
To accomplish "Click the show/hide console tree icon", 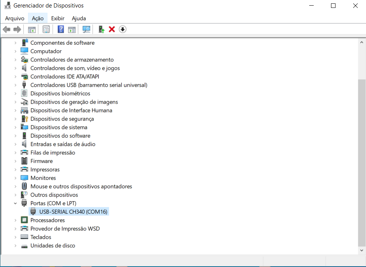I will (32, 29).
